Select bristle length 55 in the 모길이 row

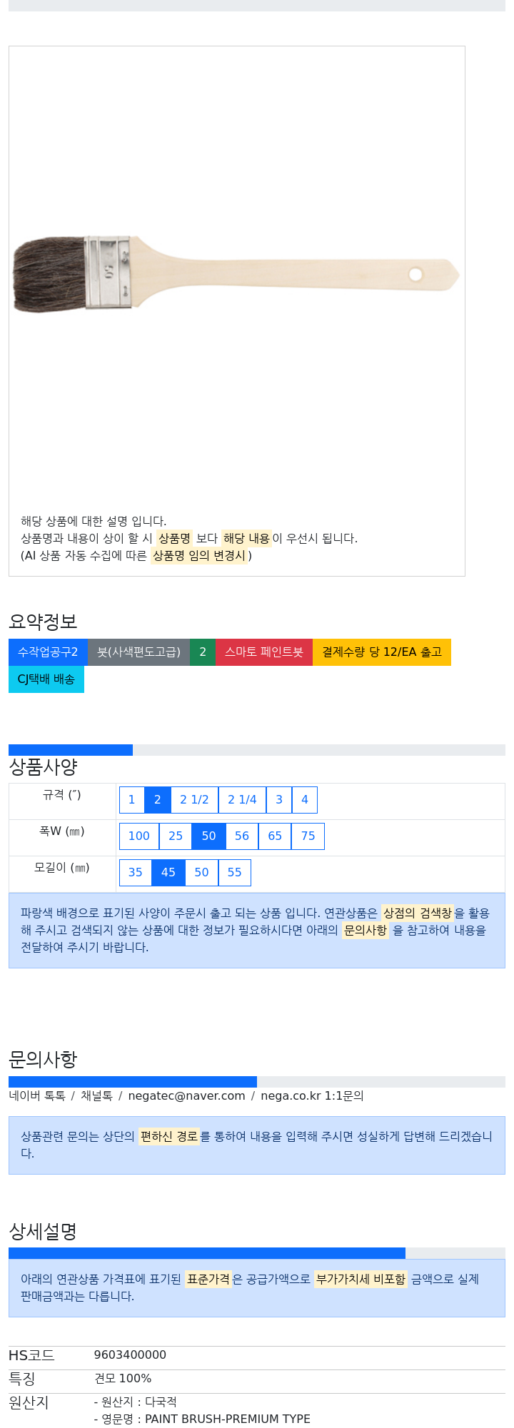(x=234, y=873)
